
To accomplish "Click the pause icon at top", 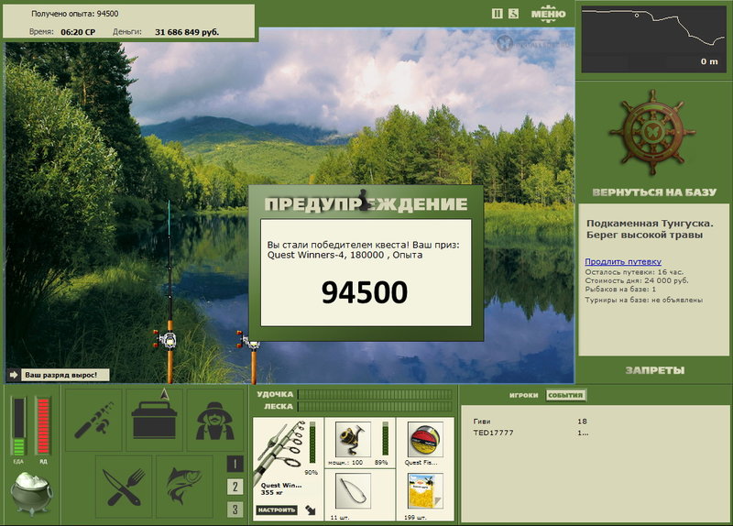I will [498, 14].
